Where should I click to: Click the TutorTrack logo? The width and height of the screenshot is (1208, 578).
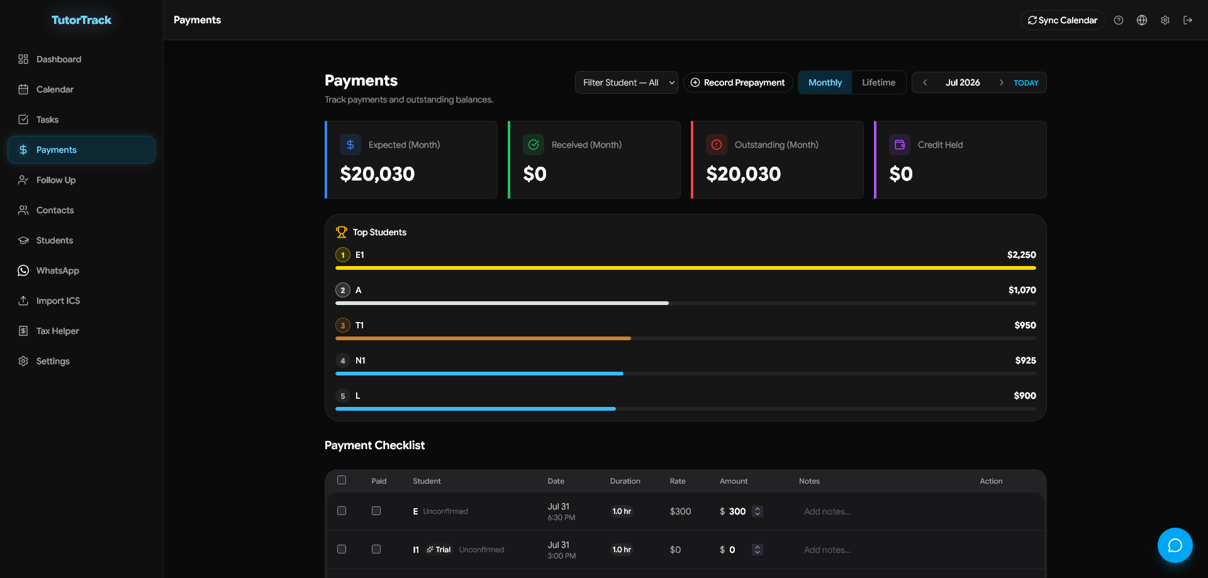tap(81, 20)
